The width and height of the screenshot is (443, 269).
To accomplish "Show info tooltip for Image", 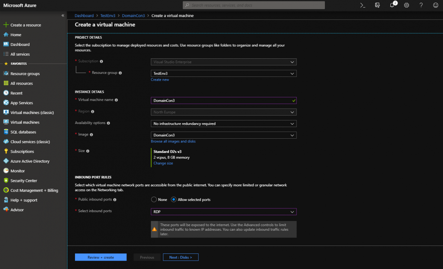I will pos(91,135).
